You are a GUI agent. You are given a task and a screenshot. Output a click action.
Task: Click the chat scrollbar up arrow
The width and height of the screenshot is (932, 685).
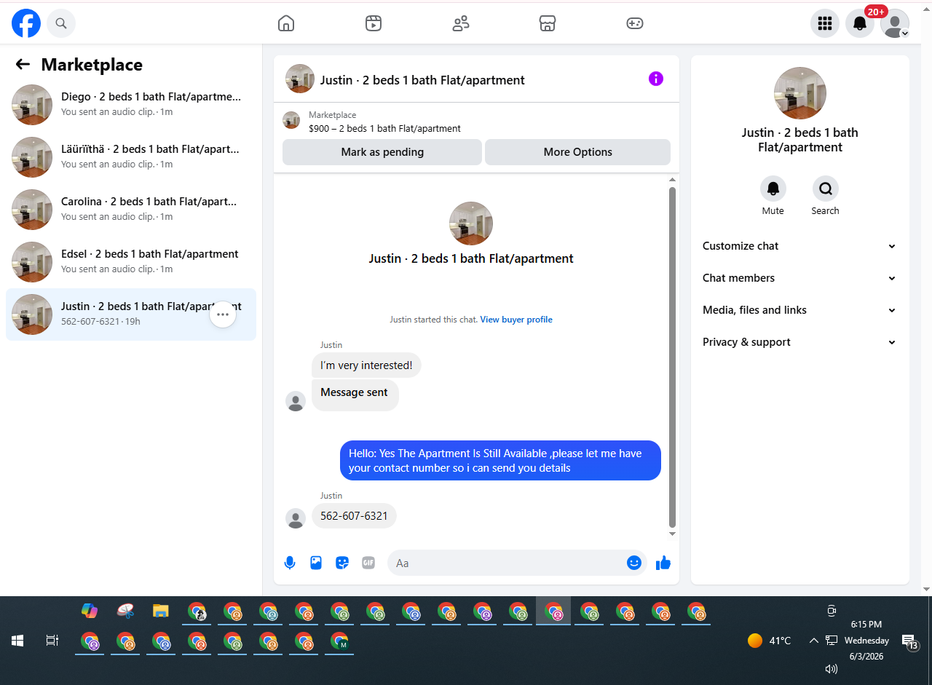[x=673, y=180]
